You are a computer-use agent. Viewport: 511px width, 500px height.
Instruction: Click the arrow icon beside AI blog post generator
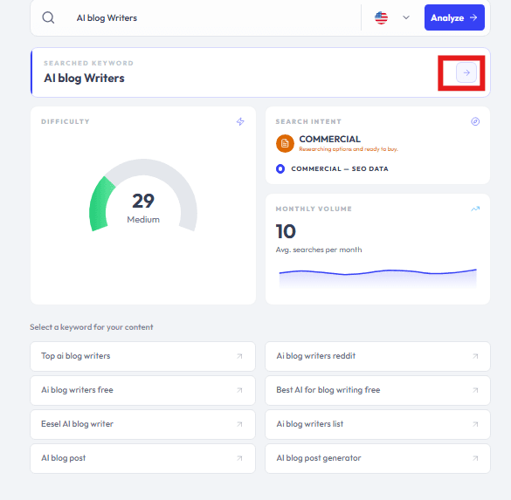tap(475, 458)
